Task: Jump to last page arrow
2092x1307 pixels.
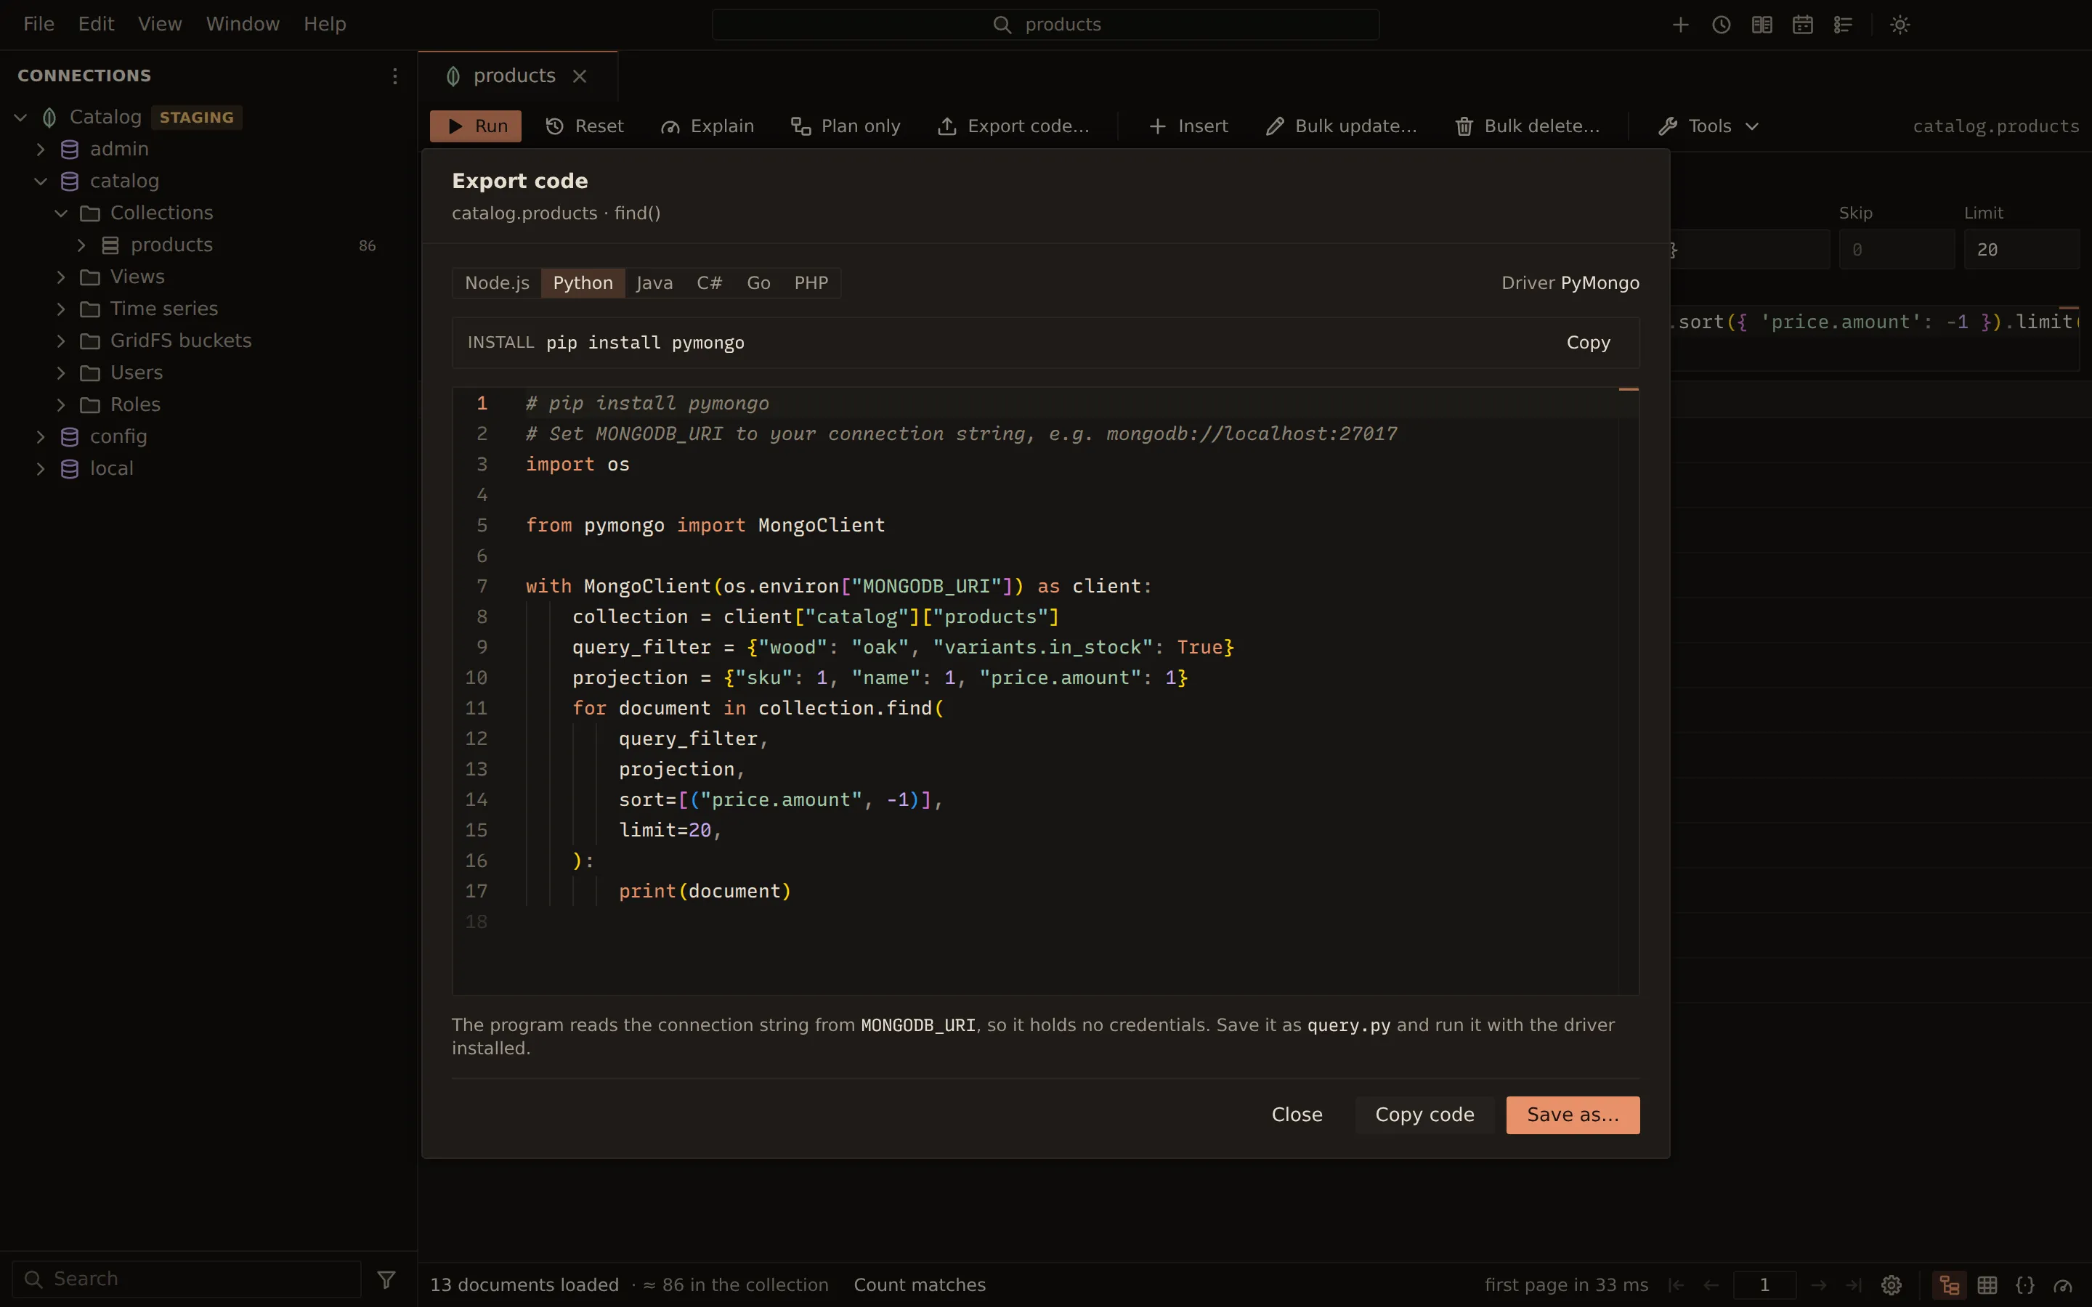Action: [1854, 1285]
